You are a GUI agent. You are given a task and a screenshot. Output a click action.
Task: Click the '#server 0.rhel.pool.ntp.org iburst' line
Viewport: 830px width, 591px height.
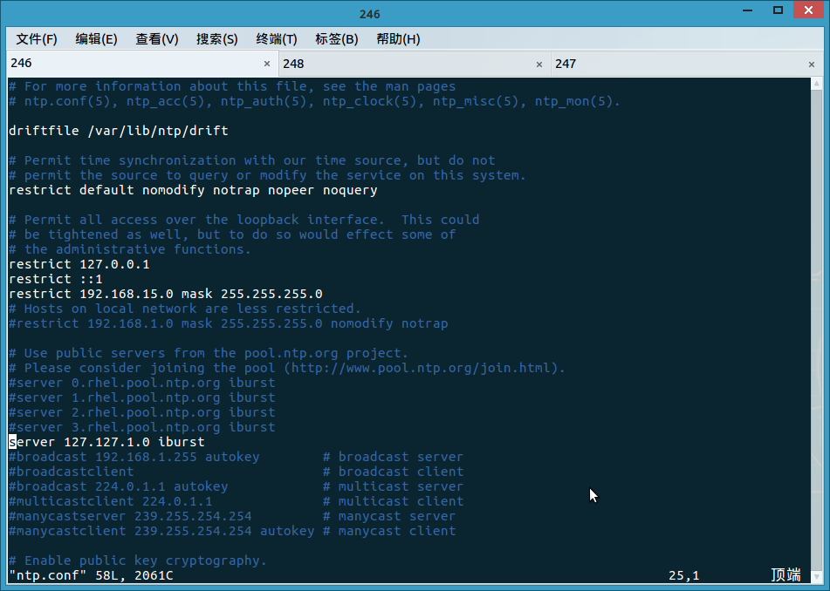[142, 382]
